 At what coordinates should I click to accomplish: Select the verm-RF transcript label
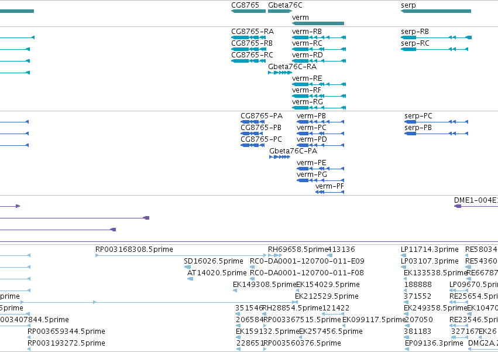307,90
